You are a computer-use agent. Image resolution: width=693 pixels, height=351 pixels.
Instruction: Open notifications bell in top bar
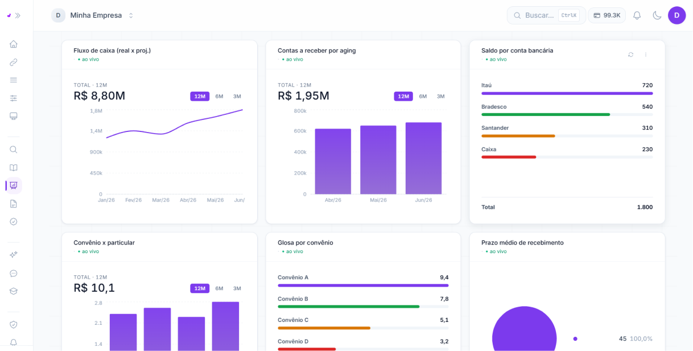point(637,15)
